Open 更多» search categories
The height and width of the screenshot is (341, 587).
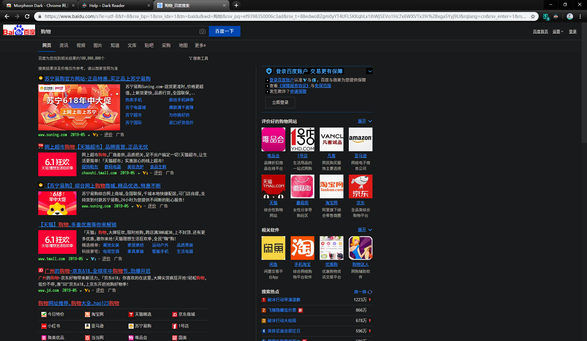[x=200, y=45]
